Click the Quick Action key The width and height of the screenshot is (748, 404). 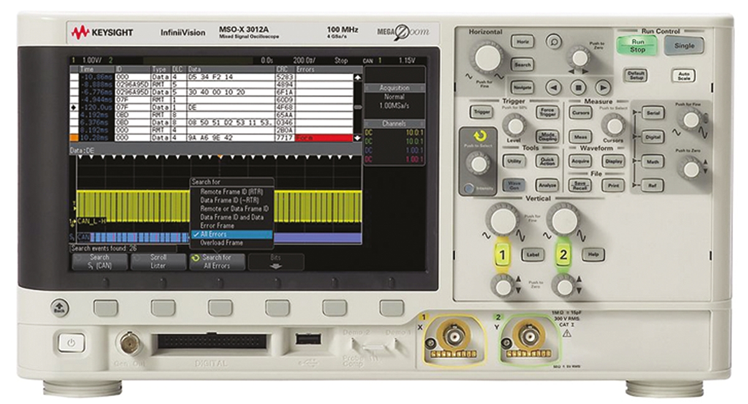548,161
